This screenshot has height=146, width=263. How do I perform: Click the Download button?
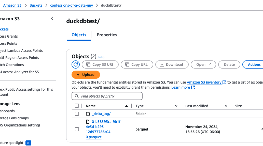(172, 64)
